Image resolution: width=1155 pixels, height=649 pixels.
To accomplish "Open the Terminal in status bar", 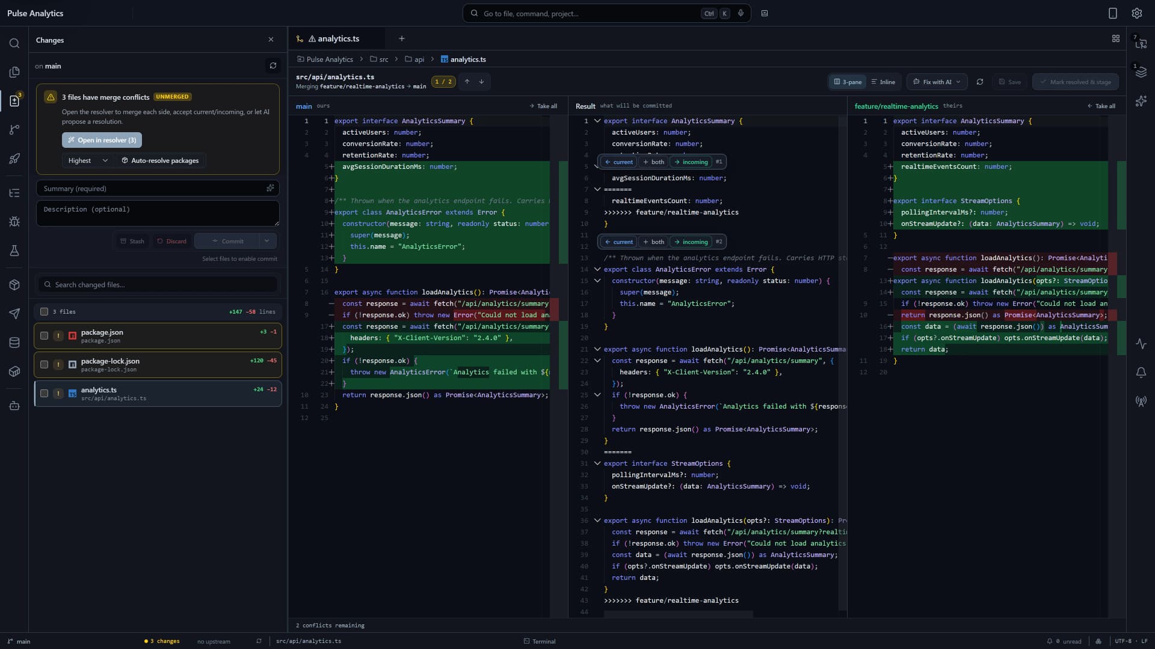I will [x=540, y=641].
